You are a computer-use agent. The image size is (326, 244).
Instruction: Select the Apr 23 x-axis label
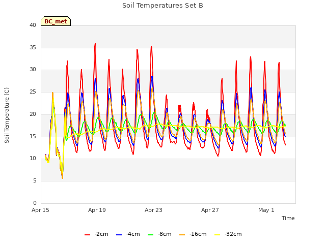pos(153,210)
